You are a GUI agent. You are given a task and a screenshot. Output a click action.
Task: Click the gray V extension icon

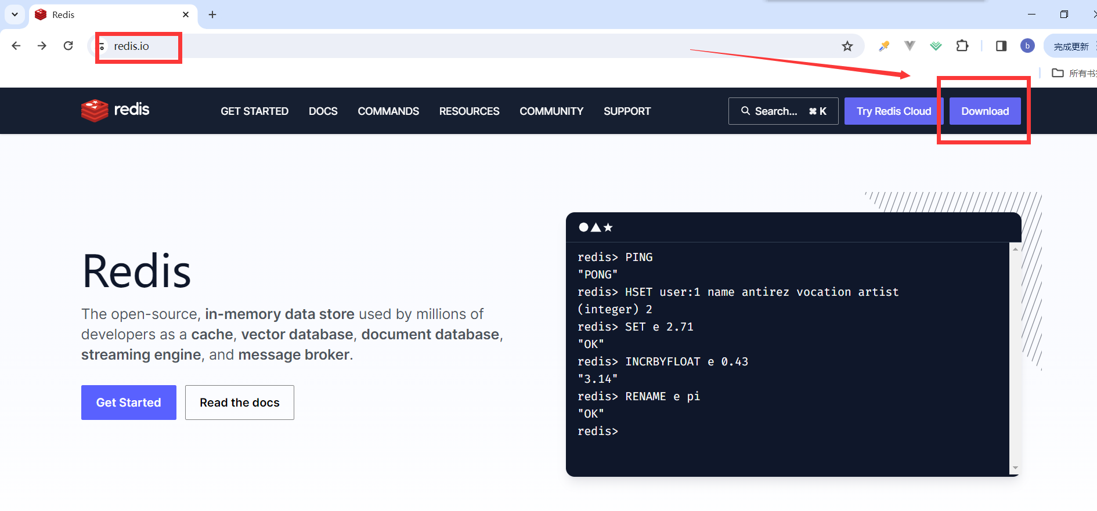pyautogui.click(x=910, y=46)
